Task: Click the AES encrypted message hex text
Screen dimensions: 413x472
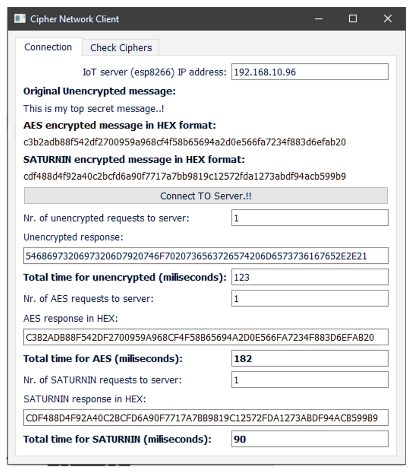Action: 184,142
